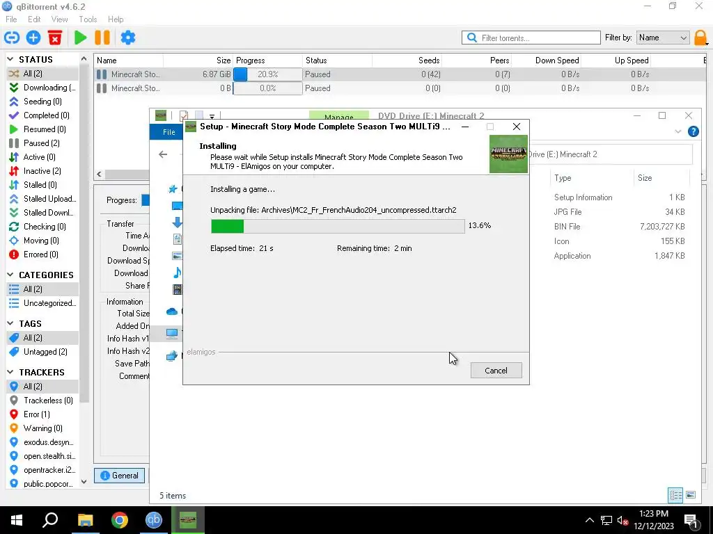Open the Explorer help question mark icon

tap(693, 131)
